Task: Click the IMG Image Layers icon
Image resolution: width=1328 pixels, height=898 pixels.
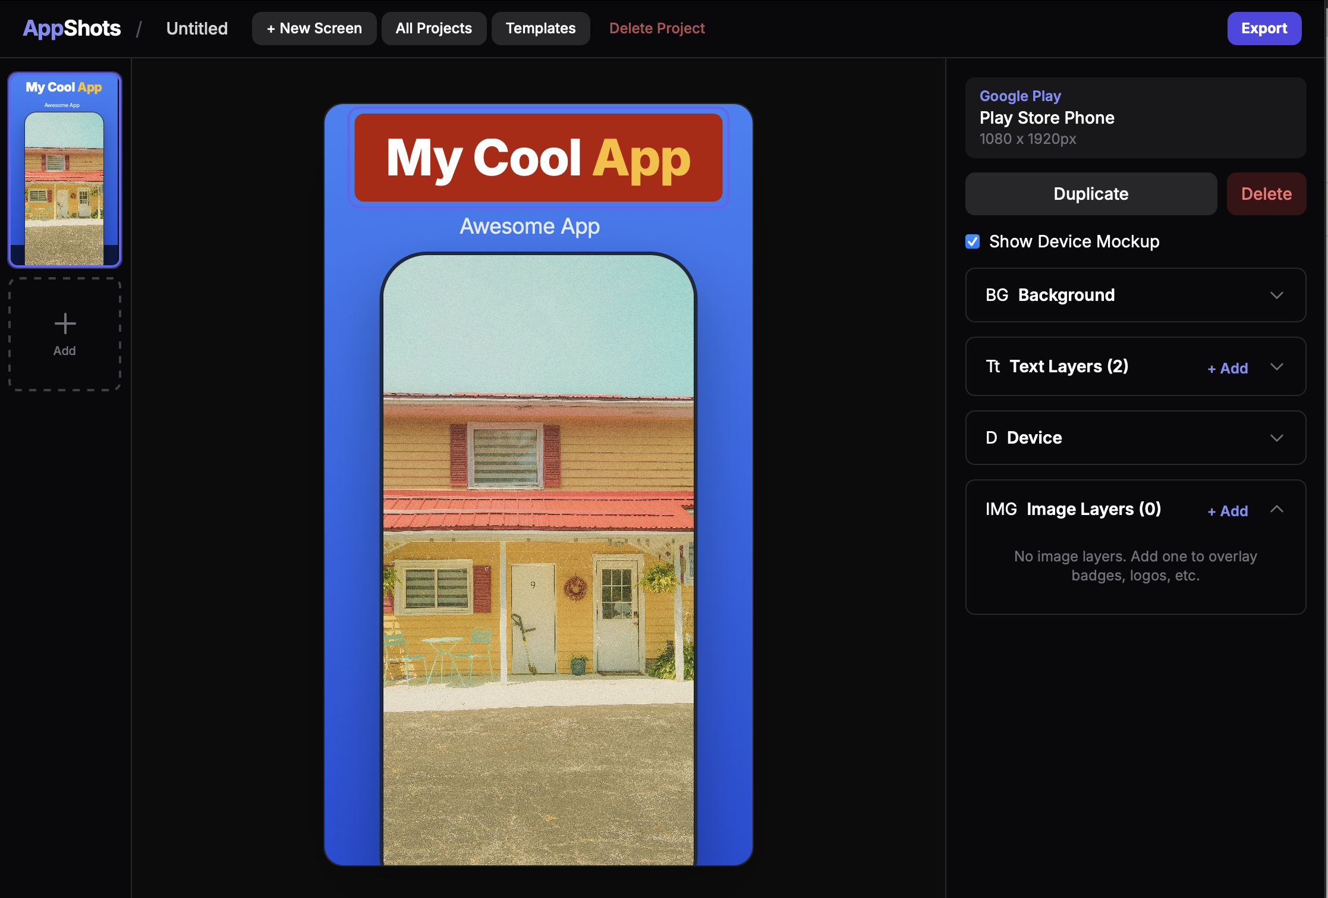Action: point(1002,509)
